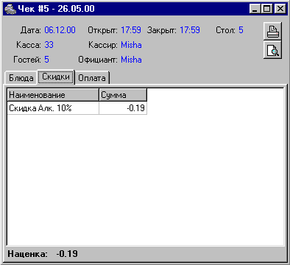The image size is (290, 265).
Task: Click the Открыт time value 17:59
Action: (x=131, y=30)
